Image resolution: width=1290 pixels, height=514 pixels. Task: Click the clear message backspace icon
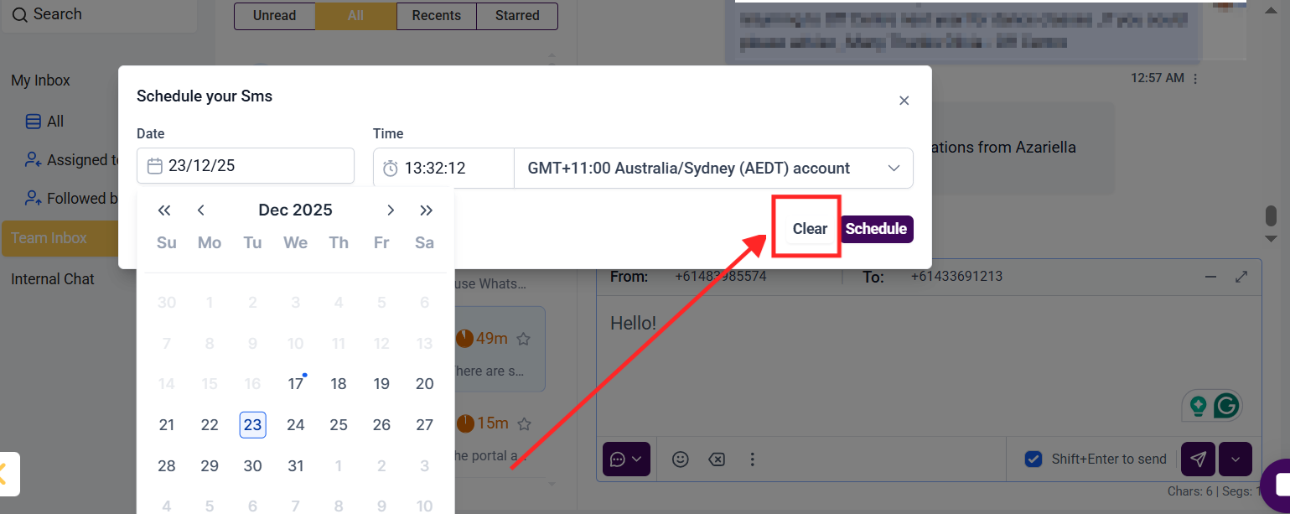click(716, 459)
